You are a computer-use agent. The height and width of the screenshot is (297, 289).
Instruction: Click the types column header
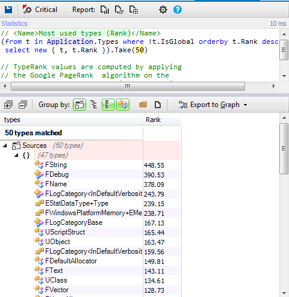click(x=71, y=120)
